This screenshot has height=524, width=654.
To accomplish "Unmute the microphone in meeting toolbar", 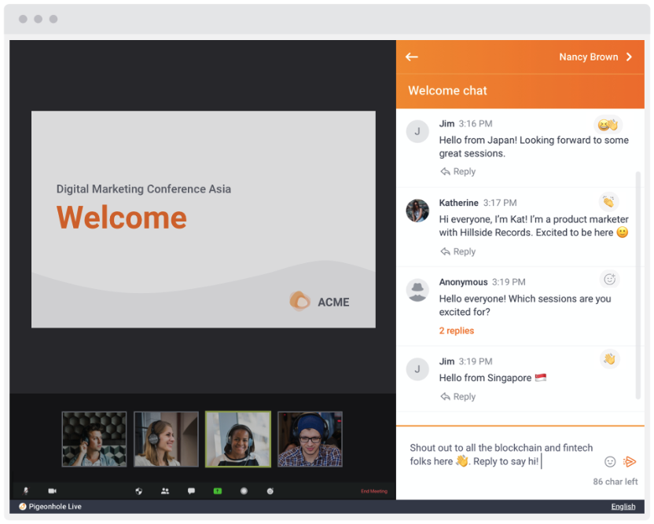I will coord(26,491).
